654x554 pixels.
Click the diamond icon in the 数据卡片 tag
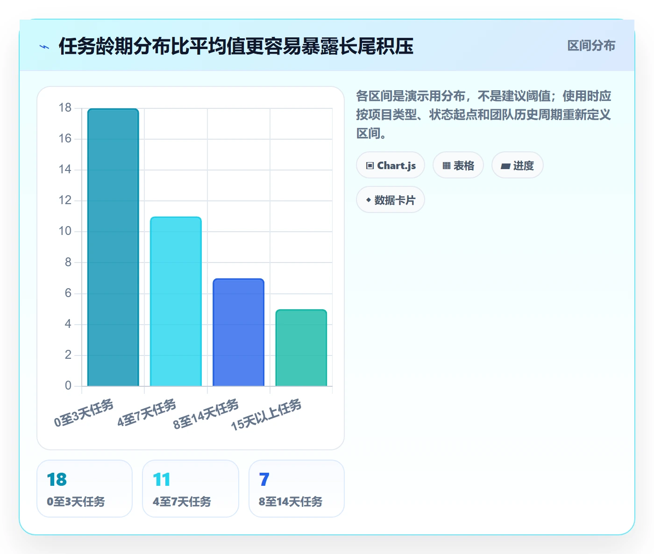click(x=369, y=200)
